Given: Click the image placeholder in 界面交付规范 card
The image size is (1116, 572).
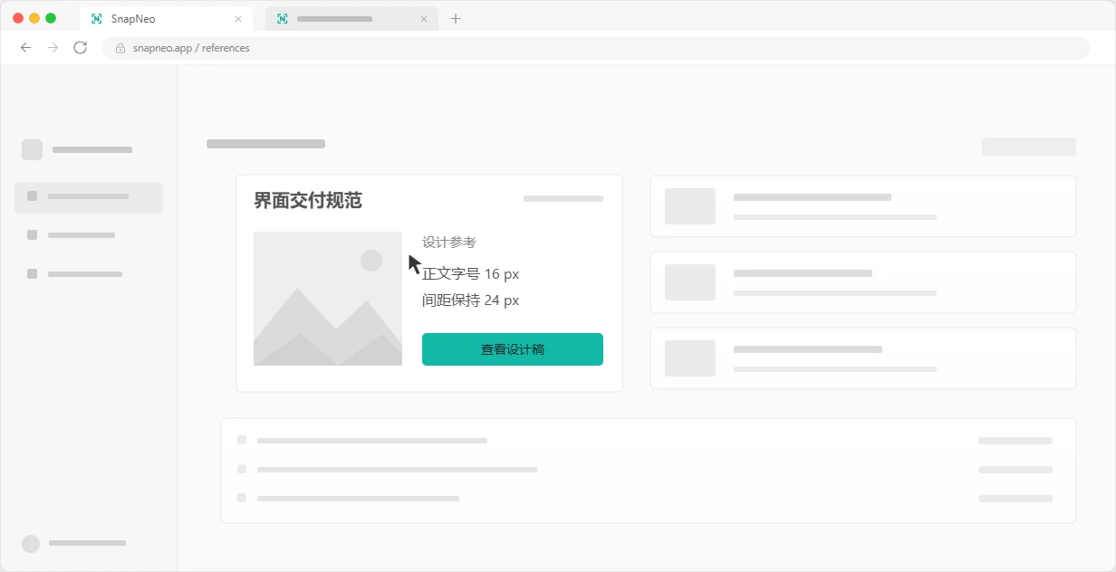Looking at the screenshot, I should [x=328, y=299].
